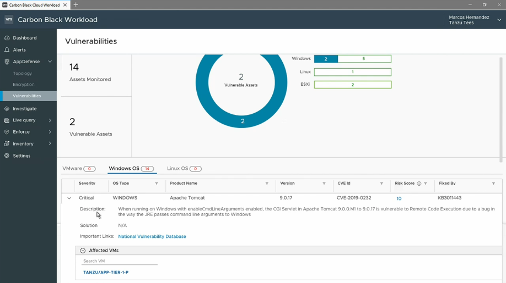
Task: Click the risk score value 10
Action: 399,198
